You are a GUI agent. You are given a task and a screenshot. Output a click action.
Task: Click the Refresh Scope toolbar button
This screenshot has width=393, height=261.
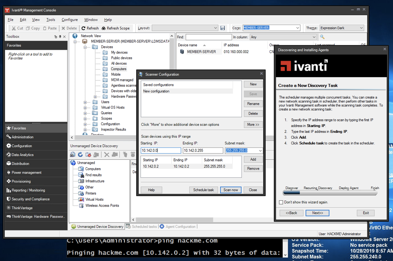tap(115, 28)
